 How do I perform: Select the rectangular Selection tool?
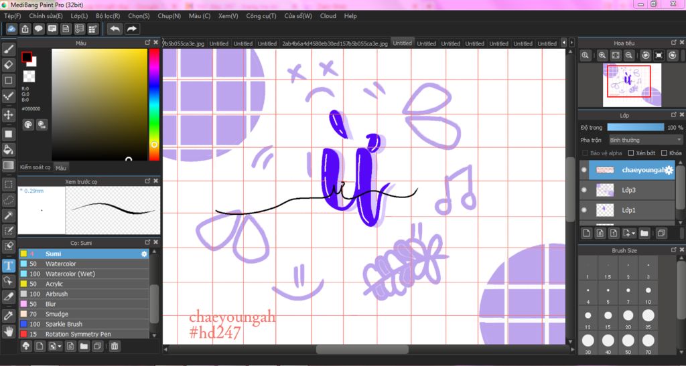[8, 184]
